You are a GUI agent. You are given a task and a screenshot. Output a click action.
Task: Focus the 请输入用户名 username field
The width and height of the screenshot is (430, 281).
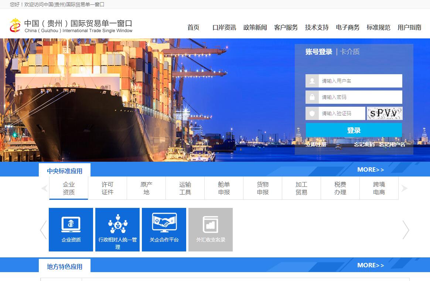point(360,81)
